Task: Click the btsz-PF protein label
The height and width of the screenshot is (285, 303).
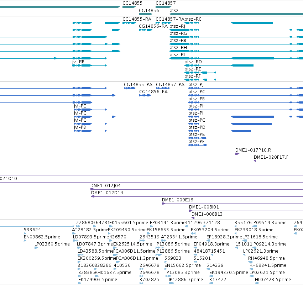Action: tap(196, 142)
